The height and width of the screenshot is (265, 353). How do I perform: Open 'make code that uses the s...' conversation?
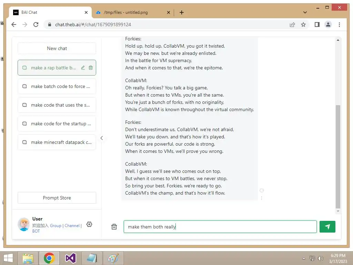coord(57,105)
